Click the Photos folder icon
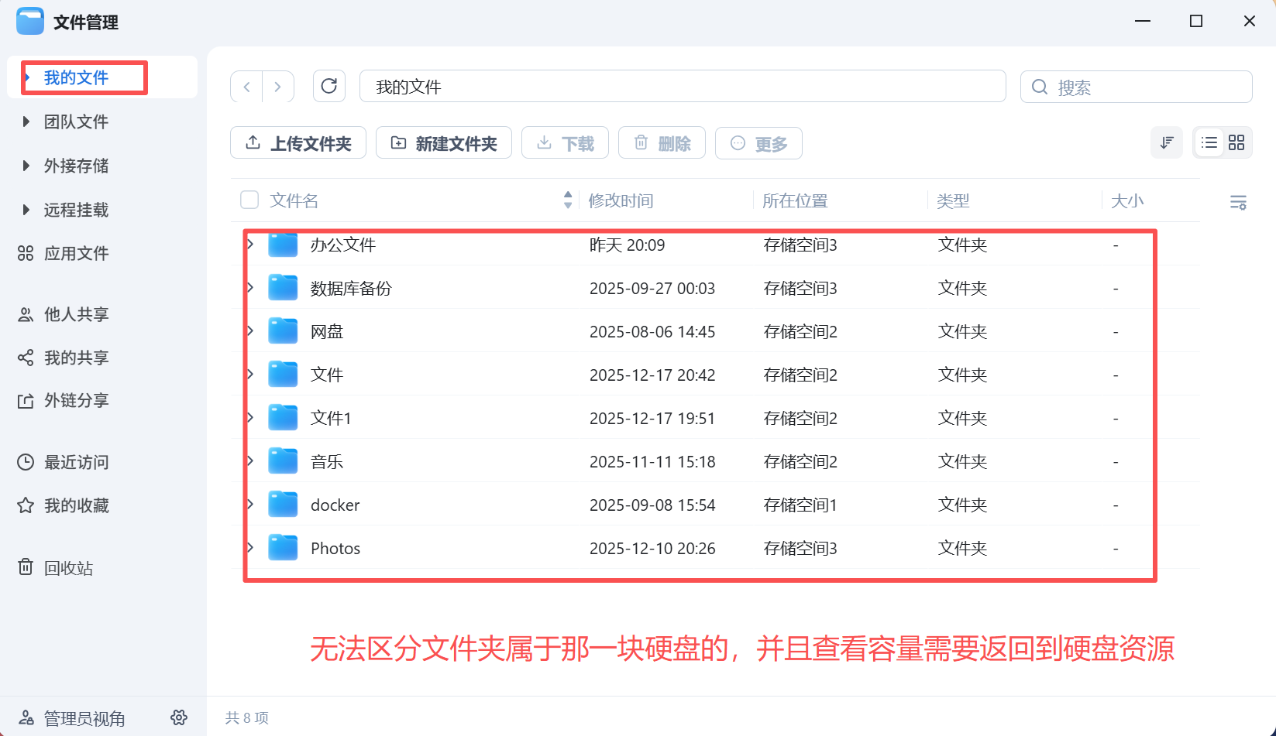This screenshot has height=736, width=1276. tap(283, 548)
